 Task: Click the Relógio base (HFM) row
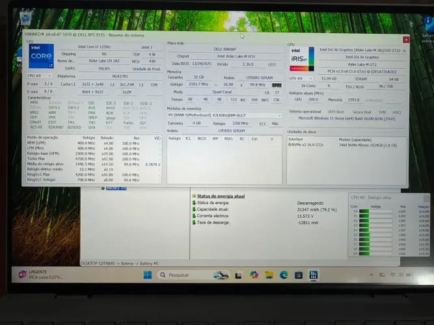tap(94, 153)
